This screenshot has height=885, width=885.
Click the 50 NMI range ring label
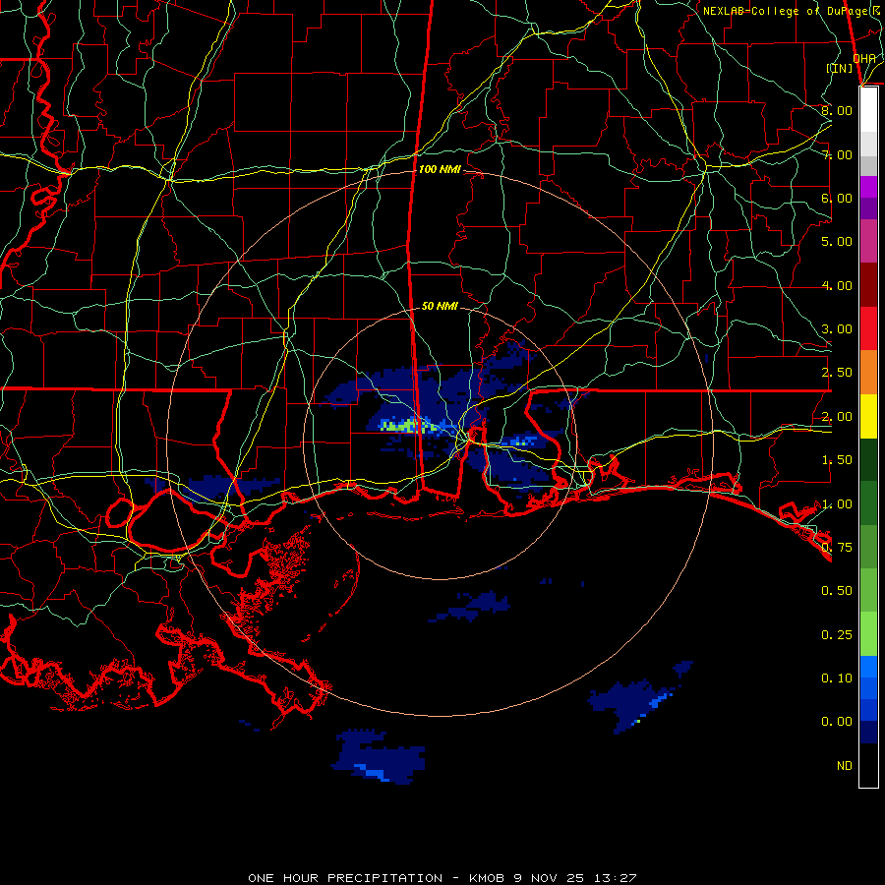pos(440,306)
